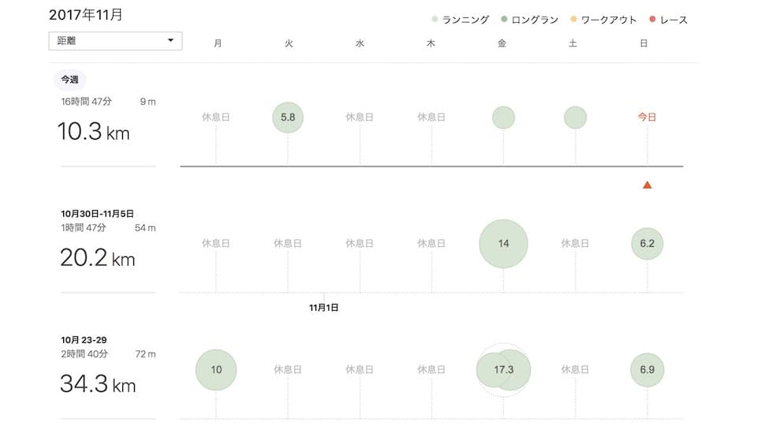
Task: Select this week's unlabeled Friday run bubble
Action: point(503,118)
